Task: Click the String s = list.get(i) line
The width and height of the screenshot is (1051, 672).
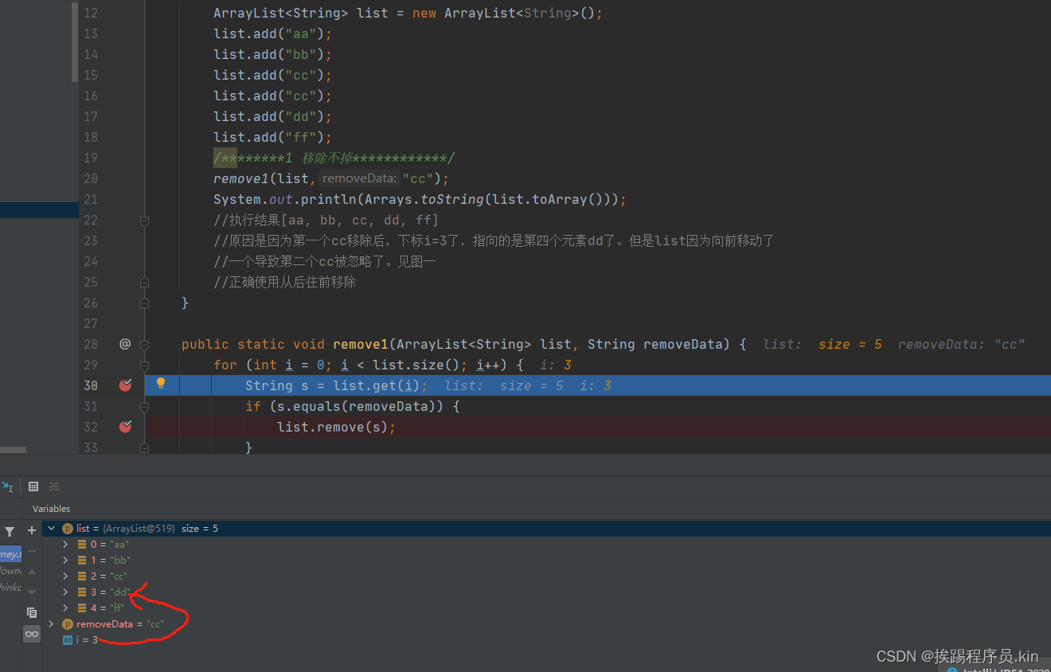Action: coord(336,385)
